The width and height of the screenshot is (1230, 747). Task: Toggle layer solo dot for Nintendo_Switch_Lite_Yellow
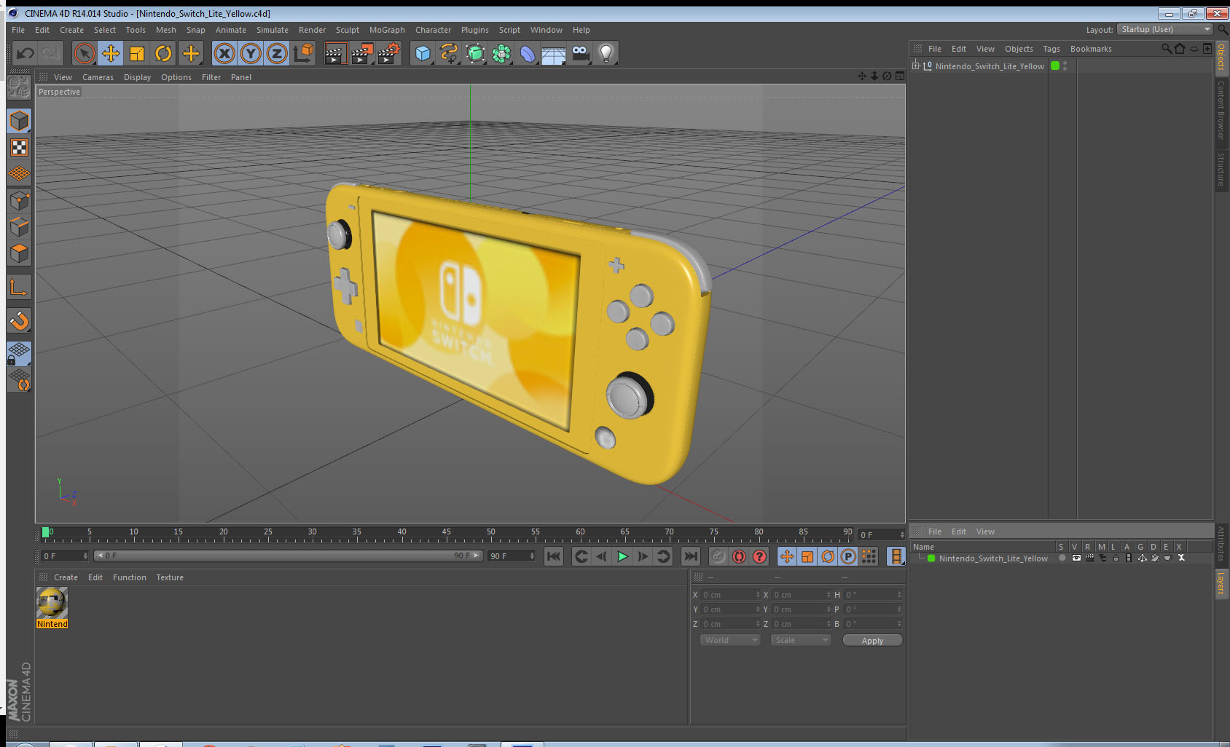1062,558
